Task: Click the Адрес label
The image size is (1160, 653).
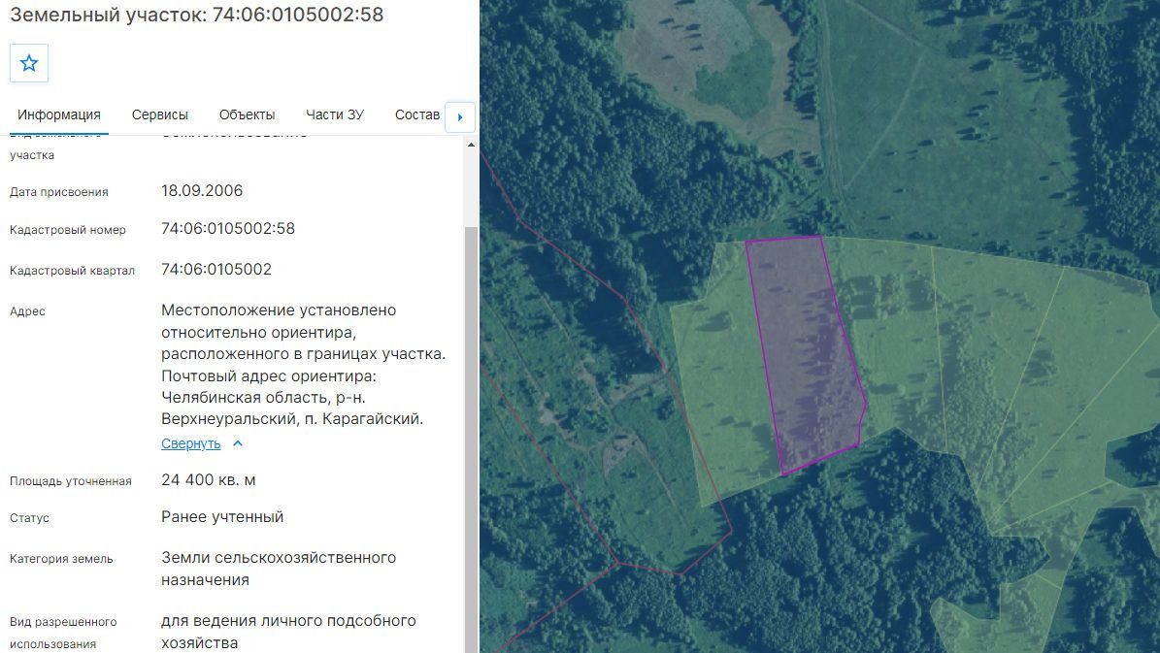Action: pos(27,311)
